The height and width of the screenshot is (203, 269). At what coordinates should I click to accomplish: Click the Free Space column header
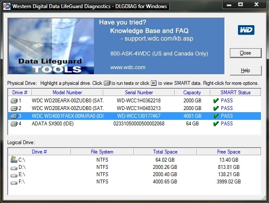[229, 152]
